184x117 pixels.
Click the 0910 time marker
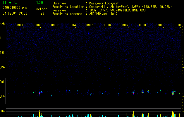[x=177, y=25]
